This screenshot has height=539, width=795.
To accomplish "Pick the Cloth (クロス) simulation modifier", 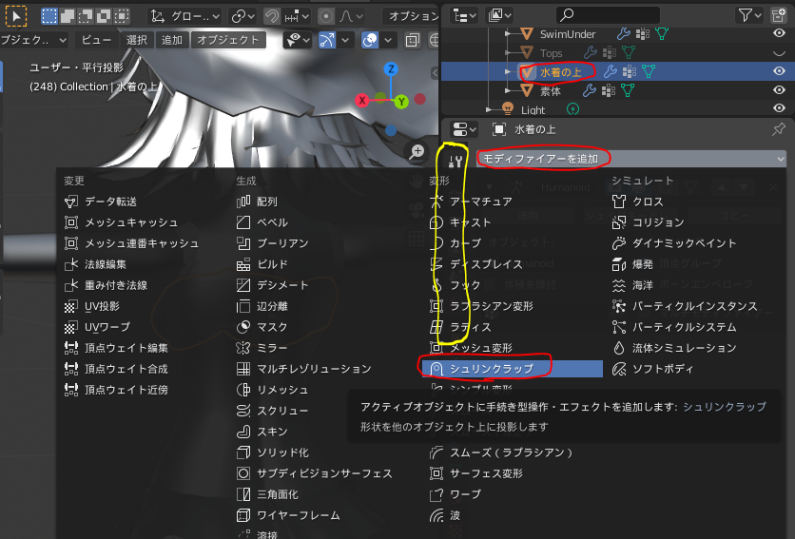I will click(637, 202).
